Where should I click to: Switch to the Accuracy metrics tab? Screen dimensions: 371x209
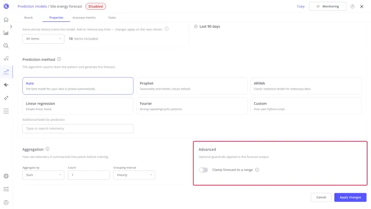pos(84,18)
